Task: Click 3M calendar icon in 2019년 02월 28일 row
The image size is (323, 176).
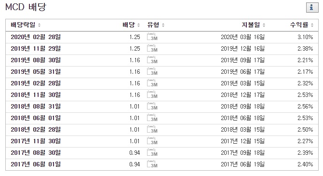Action: click(x=152, y=83)
